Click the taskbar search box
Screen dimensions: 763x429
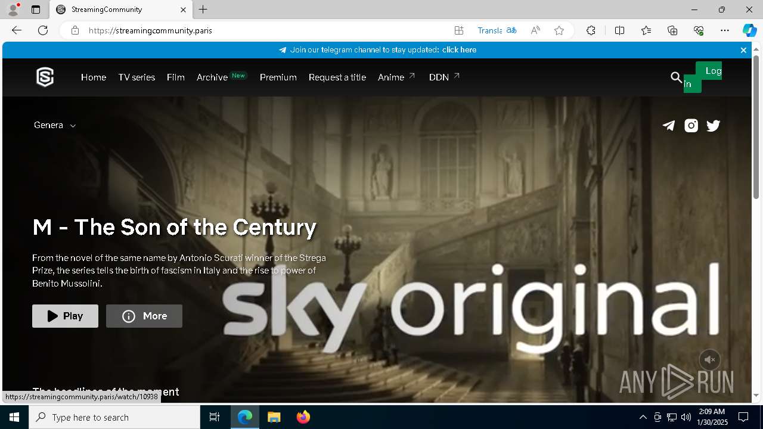tap(114, 417)
